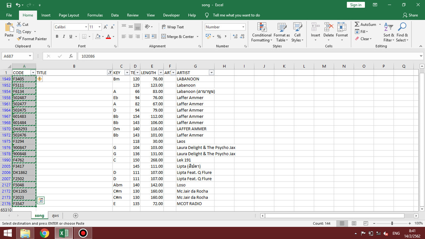The image size is (425, 239).
Task: Enable Wrap Text
Action: click(x=173, y=27)
